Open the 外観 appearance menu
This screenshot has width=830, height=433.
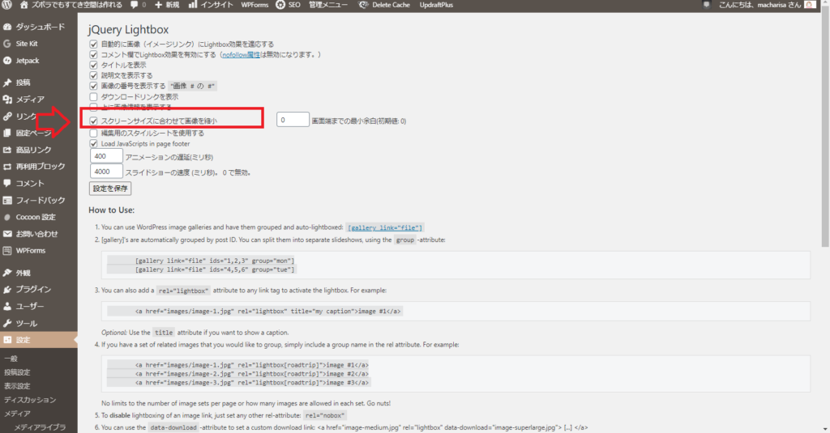pyautogui.click(x=23, y=273)
